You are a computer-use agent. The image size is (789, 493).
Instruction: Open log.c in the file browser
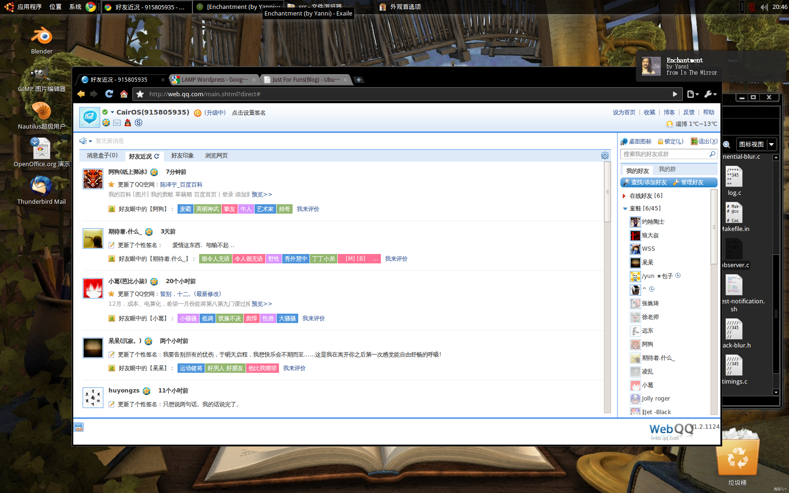click(x=734, y=181)
